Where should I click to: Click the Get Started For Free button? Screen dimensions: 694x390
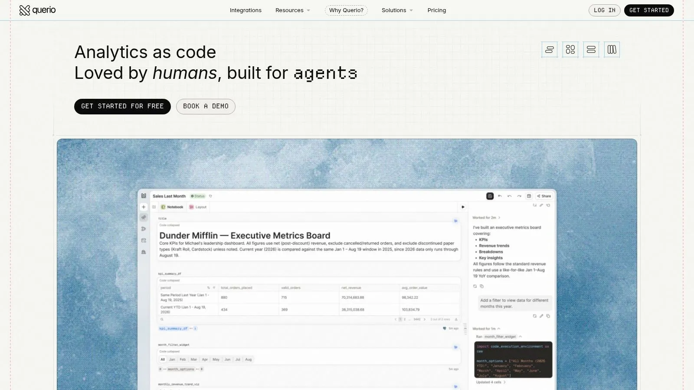pyautogui.click(x=122, y=107)
